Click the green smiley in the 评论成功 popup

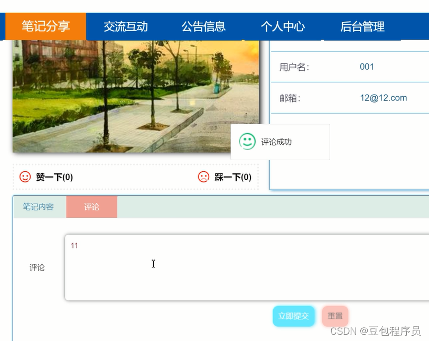248,141
